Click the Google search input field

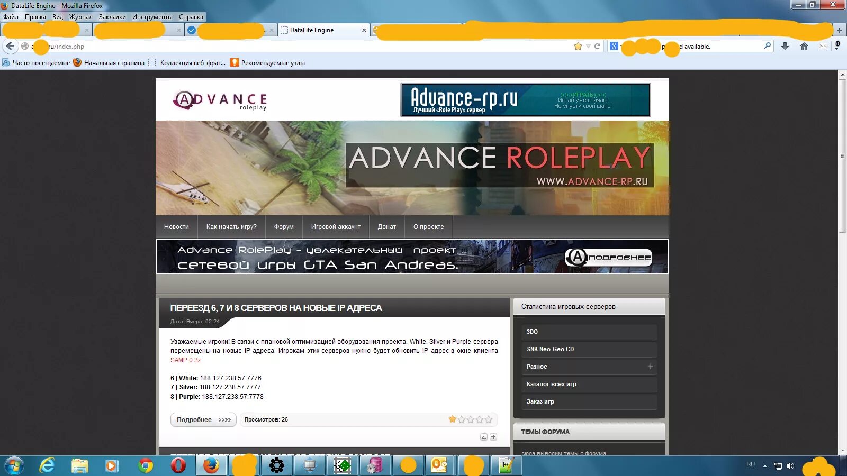[691, 46]
